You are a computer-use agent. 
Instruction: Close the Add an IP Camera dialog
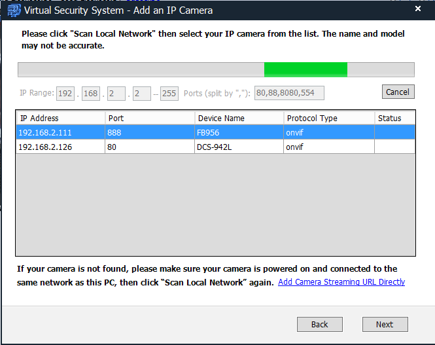418,9
